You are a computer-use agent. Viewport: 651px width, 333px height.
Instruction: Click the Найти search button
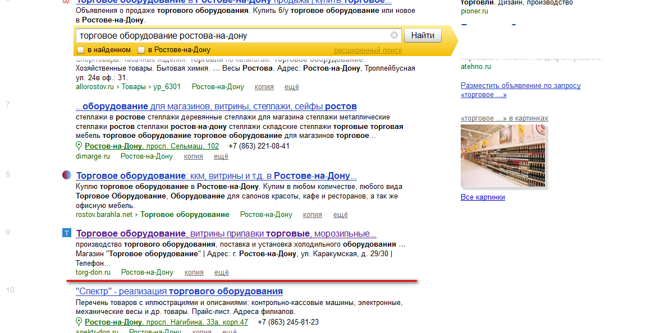point(423,35)
